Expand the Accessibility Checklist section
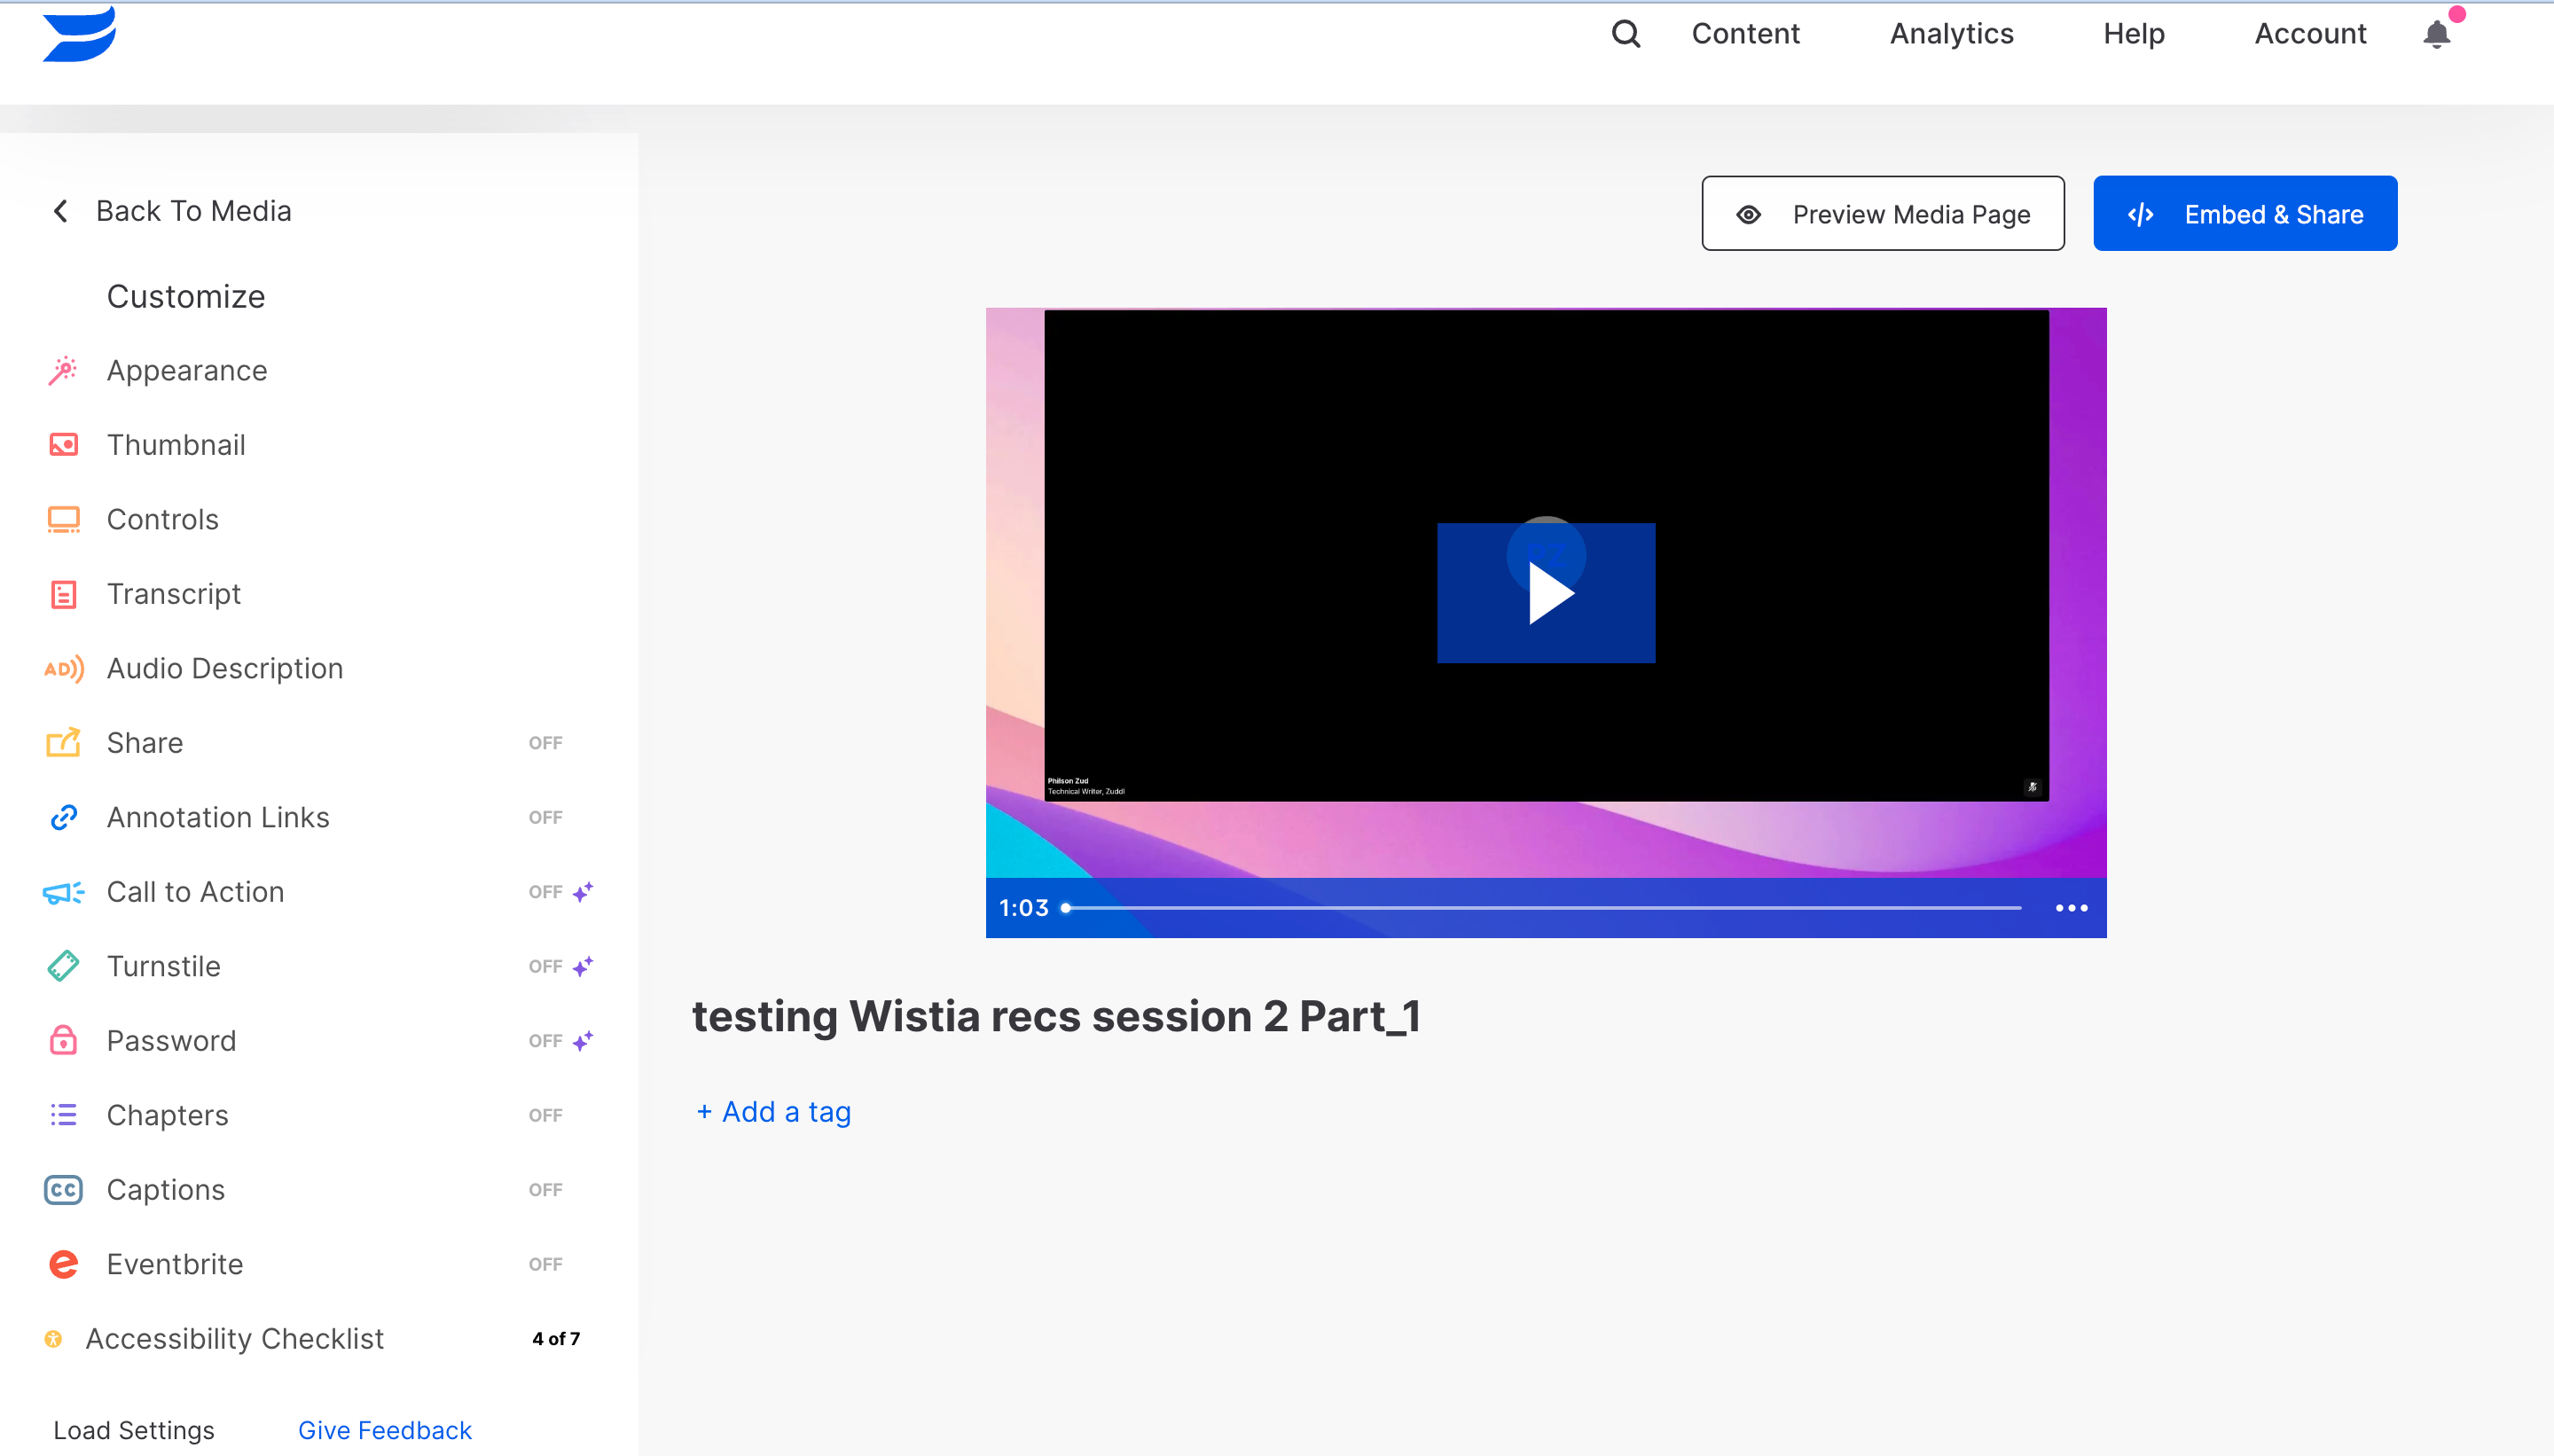The height and width of the screenshot is (1456, 2554). (x=233, y=1338)
